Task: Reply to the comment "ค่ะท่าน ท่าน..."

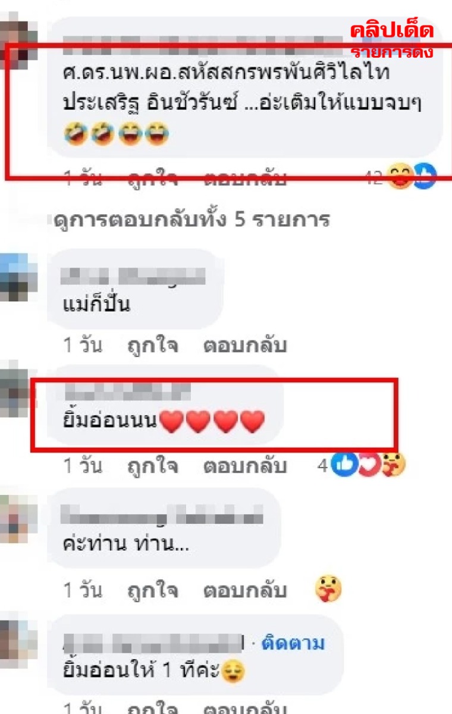Action: (x=245, y=591)
